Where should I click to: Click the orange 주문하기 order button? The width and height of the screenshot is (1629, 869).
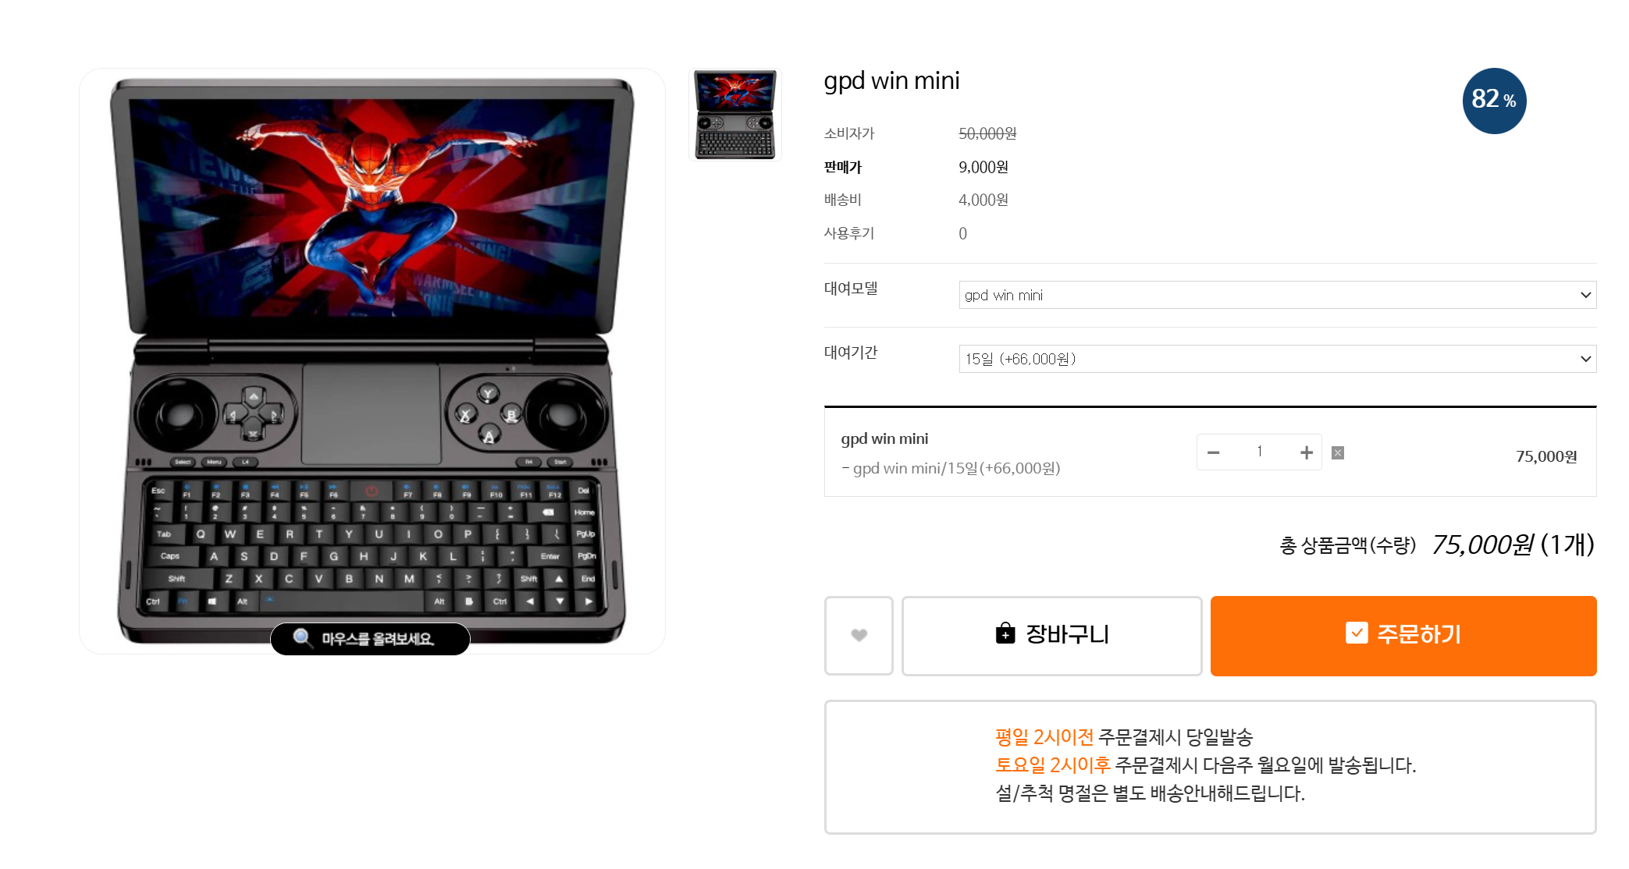point(1403,636)
